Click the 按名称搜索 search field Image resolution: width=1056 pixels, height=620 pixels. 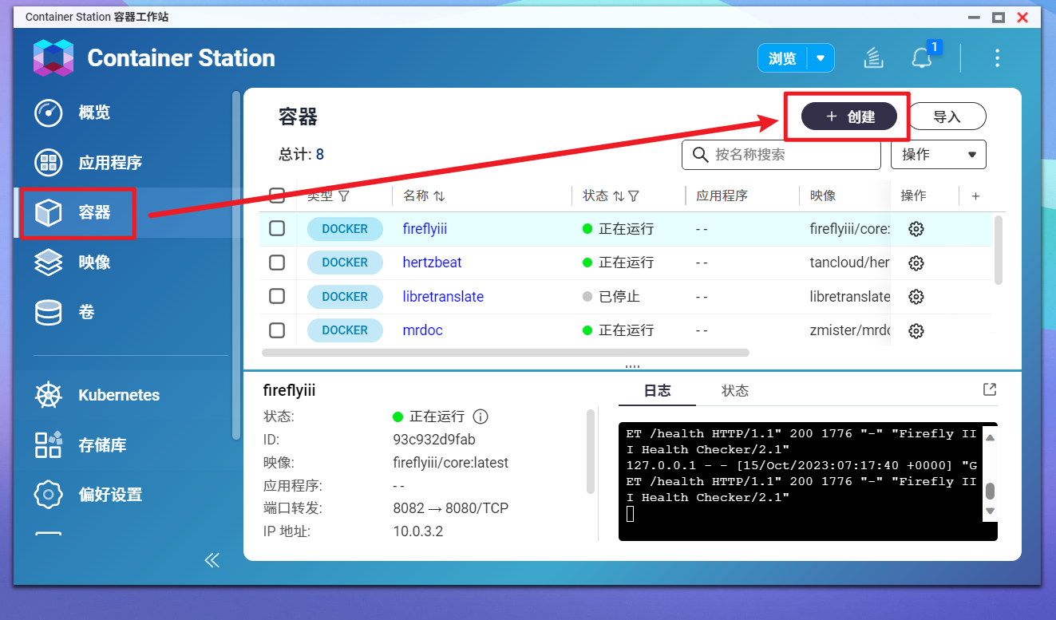[781, 155]
